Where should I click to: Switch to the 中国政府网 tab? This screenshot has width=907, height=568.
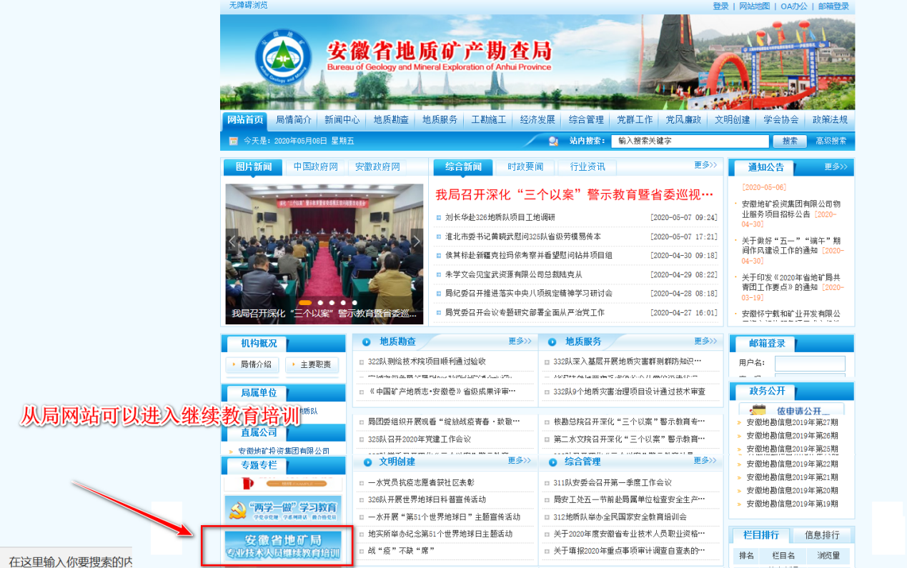(x=316, y=167)
